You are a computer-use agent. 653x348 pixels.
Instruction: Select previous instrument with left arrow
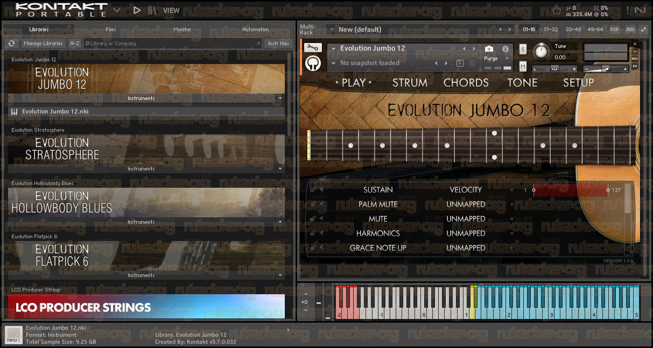pos(465,48)
